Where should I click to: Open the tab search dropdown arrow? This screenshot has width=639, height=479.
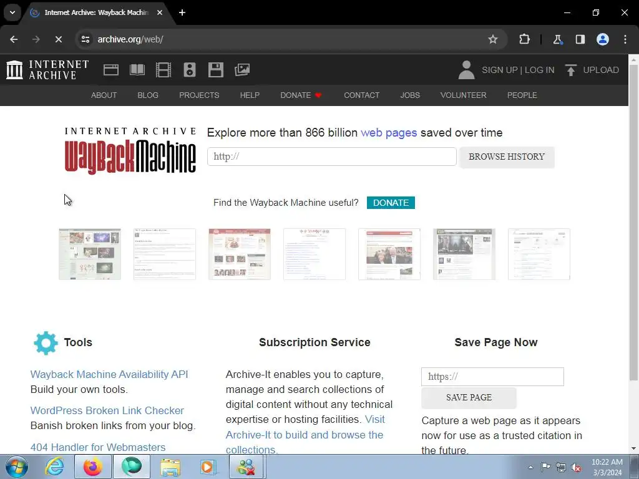point(12,12)
